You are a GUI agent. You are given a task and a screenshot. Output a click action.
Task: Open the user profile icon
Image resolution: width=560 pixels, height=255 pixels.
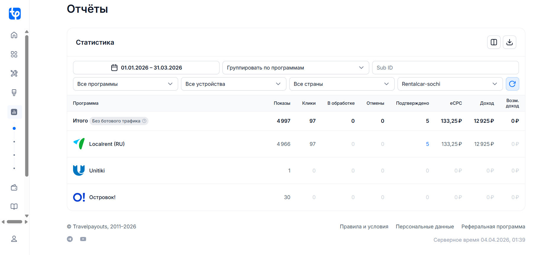(14, 239)
